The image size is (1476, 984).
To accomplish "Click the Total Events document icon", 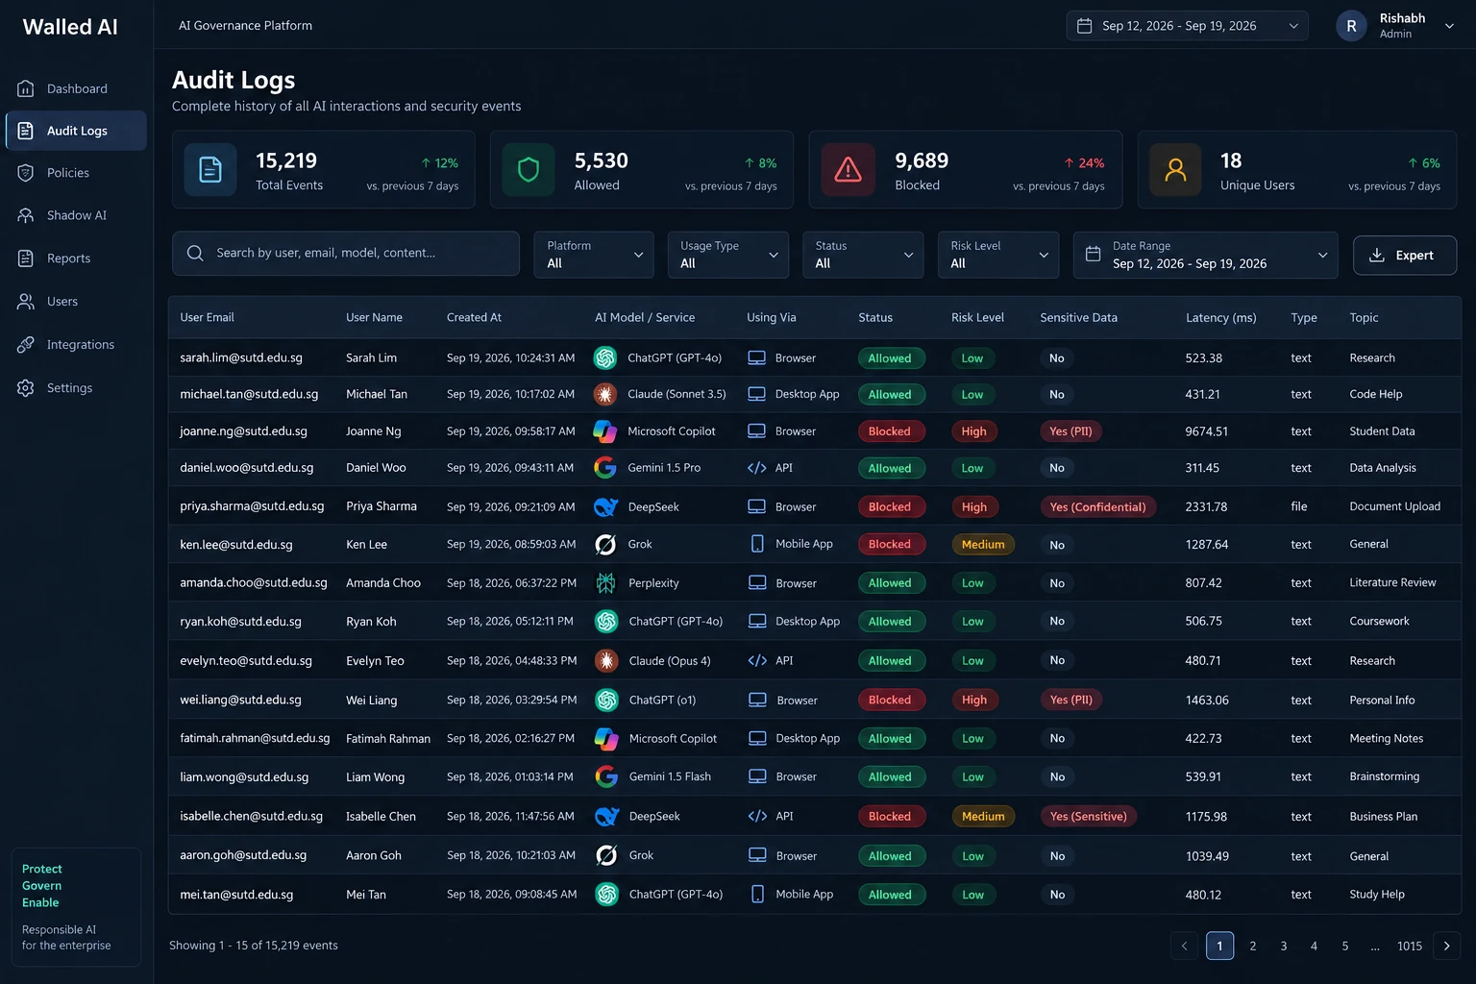I will [x=210, y=170].
